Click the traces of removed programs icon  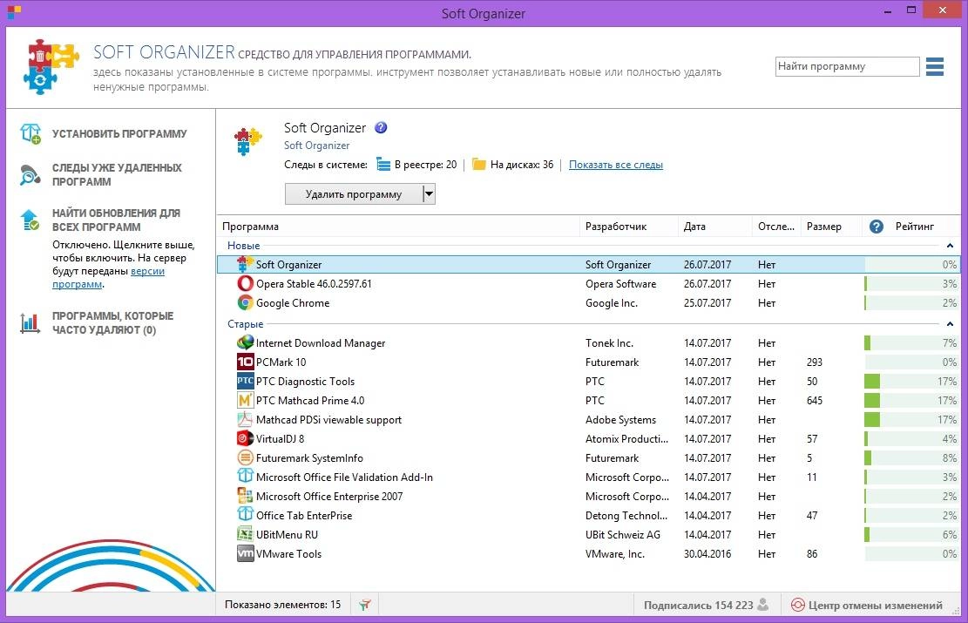pyautogui.click(x=30, y=175)
